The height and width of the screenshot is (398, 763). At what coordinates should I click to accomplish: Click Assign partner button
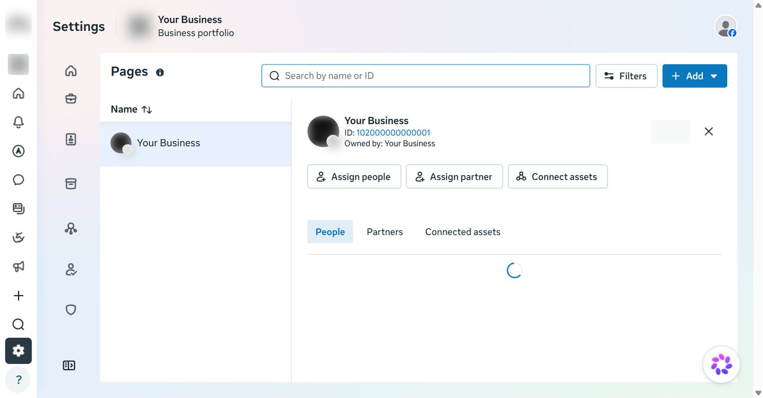coord(454,177)
